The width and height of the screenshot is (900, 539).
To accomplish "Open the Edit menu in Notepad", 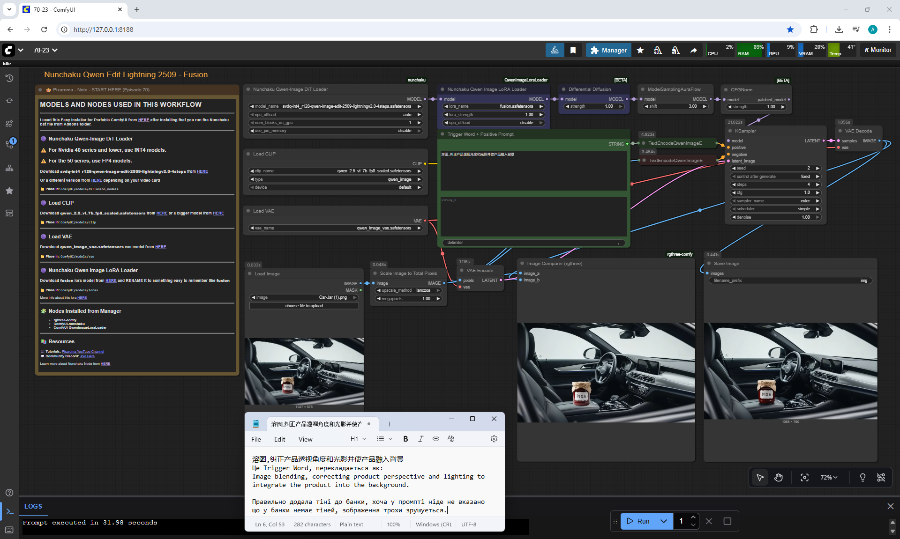I will point(279,439).
